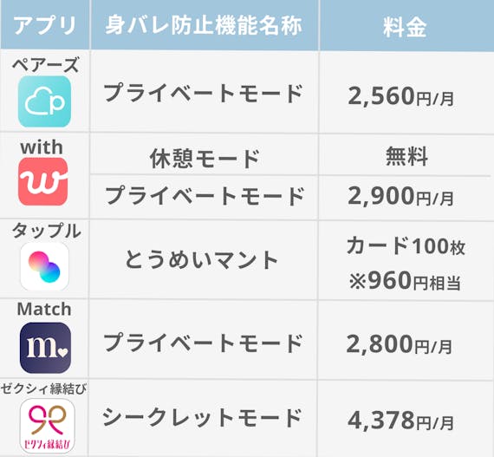This screenshot has height=457, width=494.
Task: Click the カード100枚 price text
Action: 406,245
